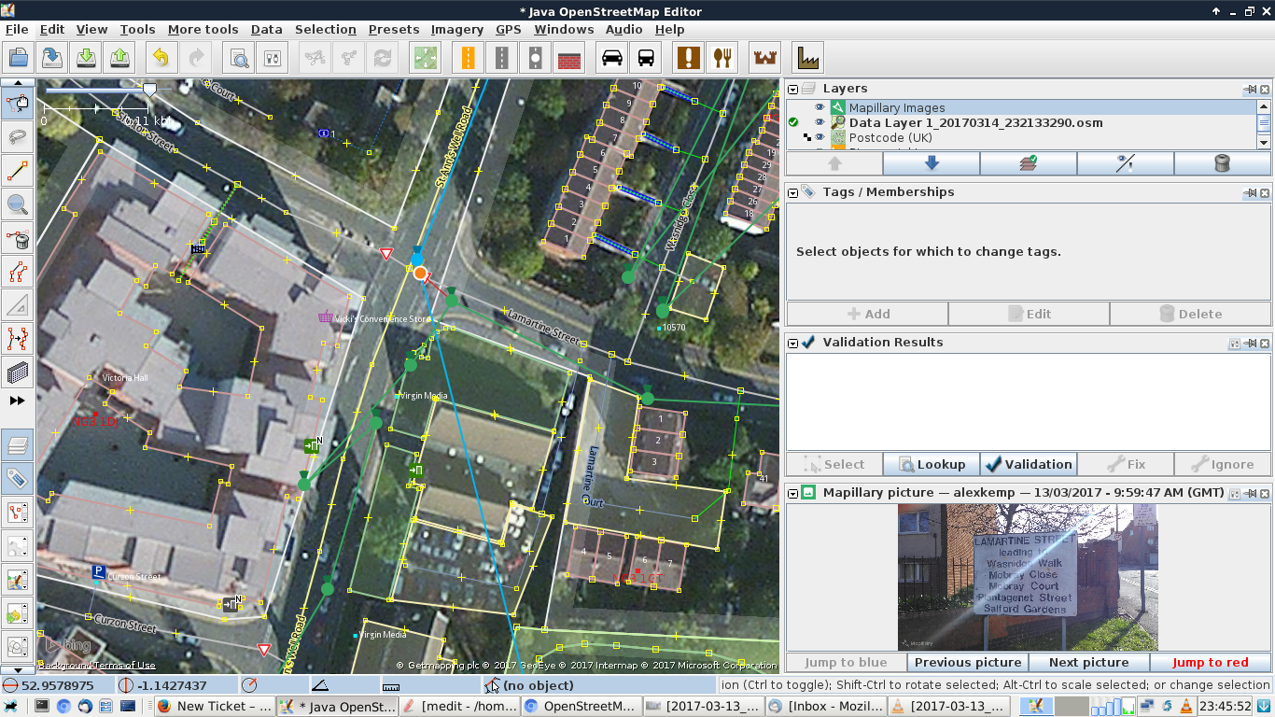Undo the last action

point(161,58)
